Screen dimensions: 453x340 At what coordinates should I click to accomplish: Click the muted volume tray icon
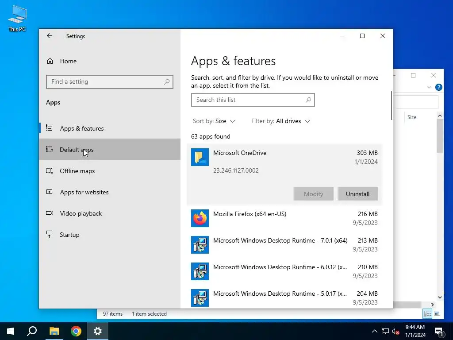pyautogui.click(x=395, y=331)
